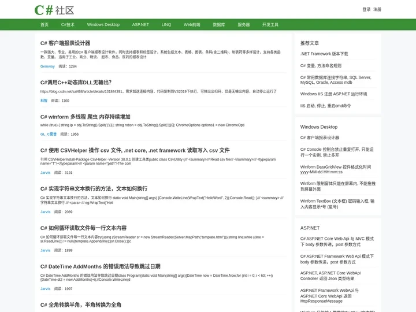Open sidebar link C# 客户端报表设计器
This screenshot has width=416, height=312.
click(x=320, y=138)
